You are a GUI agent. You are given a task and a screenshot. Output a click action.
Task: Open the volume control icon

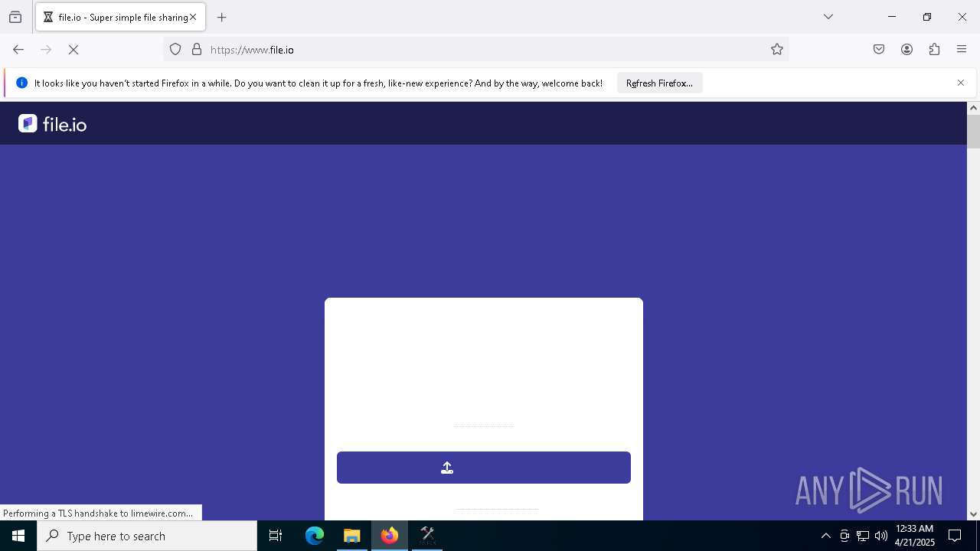tap(881, 536)
